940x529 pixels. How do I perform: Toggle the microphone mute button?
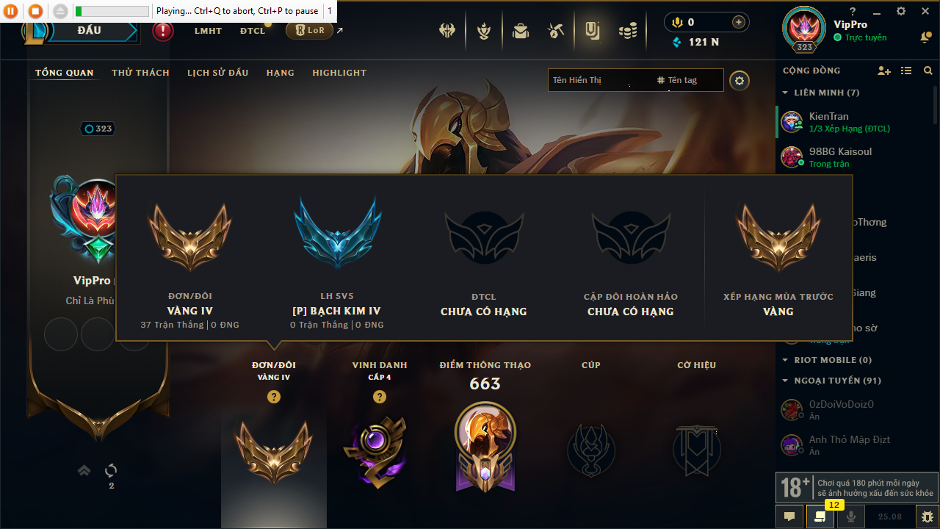(851, 517)
